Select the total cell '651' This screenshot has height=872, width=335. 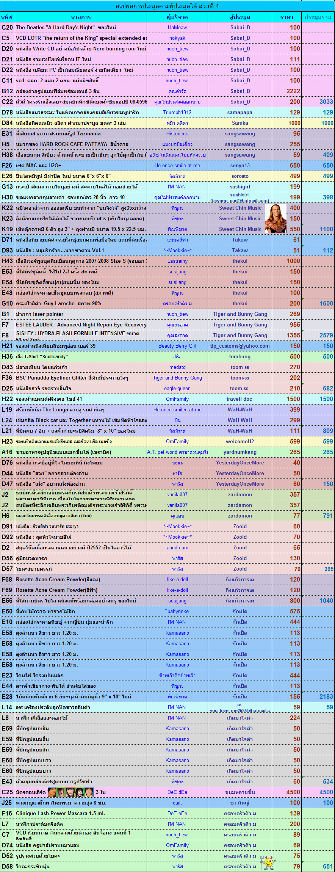coord(318,866)
